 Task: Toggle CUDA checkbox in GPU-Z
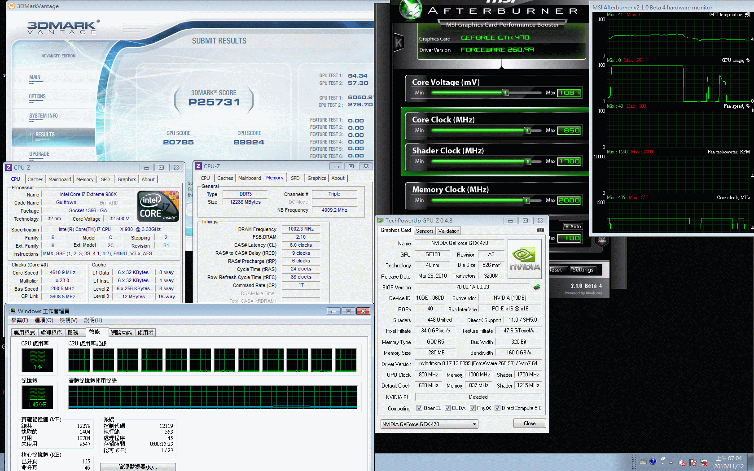(x=447, y=408)
